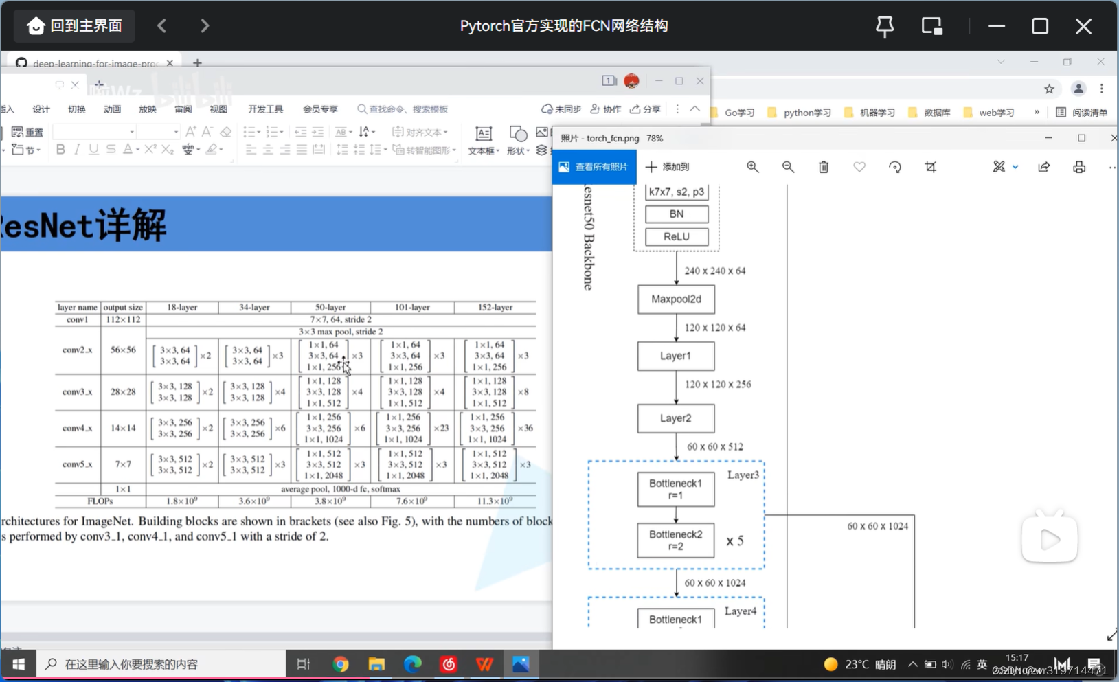Open the 机器学习 bookmark folder
This screenshot has height=682, width=1119.
pyautogui.click(x=869, y=113)
